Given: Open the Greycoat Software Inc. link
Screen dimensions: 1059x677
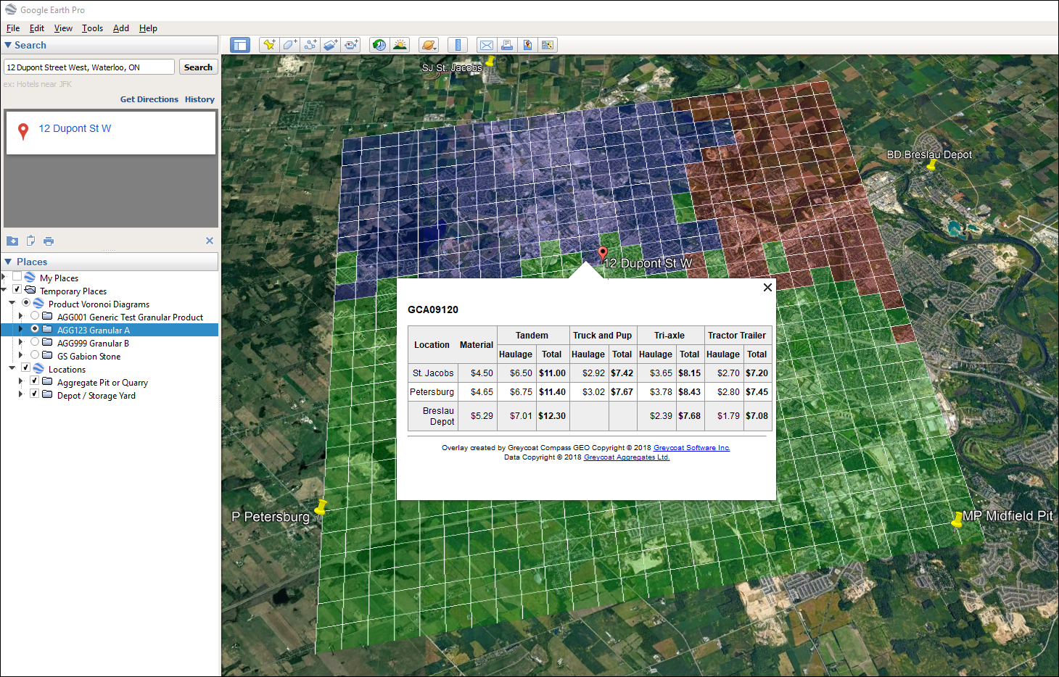Looking at the screenshot, I should (691, 448).
